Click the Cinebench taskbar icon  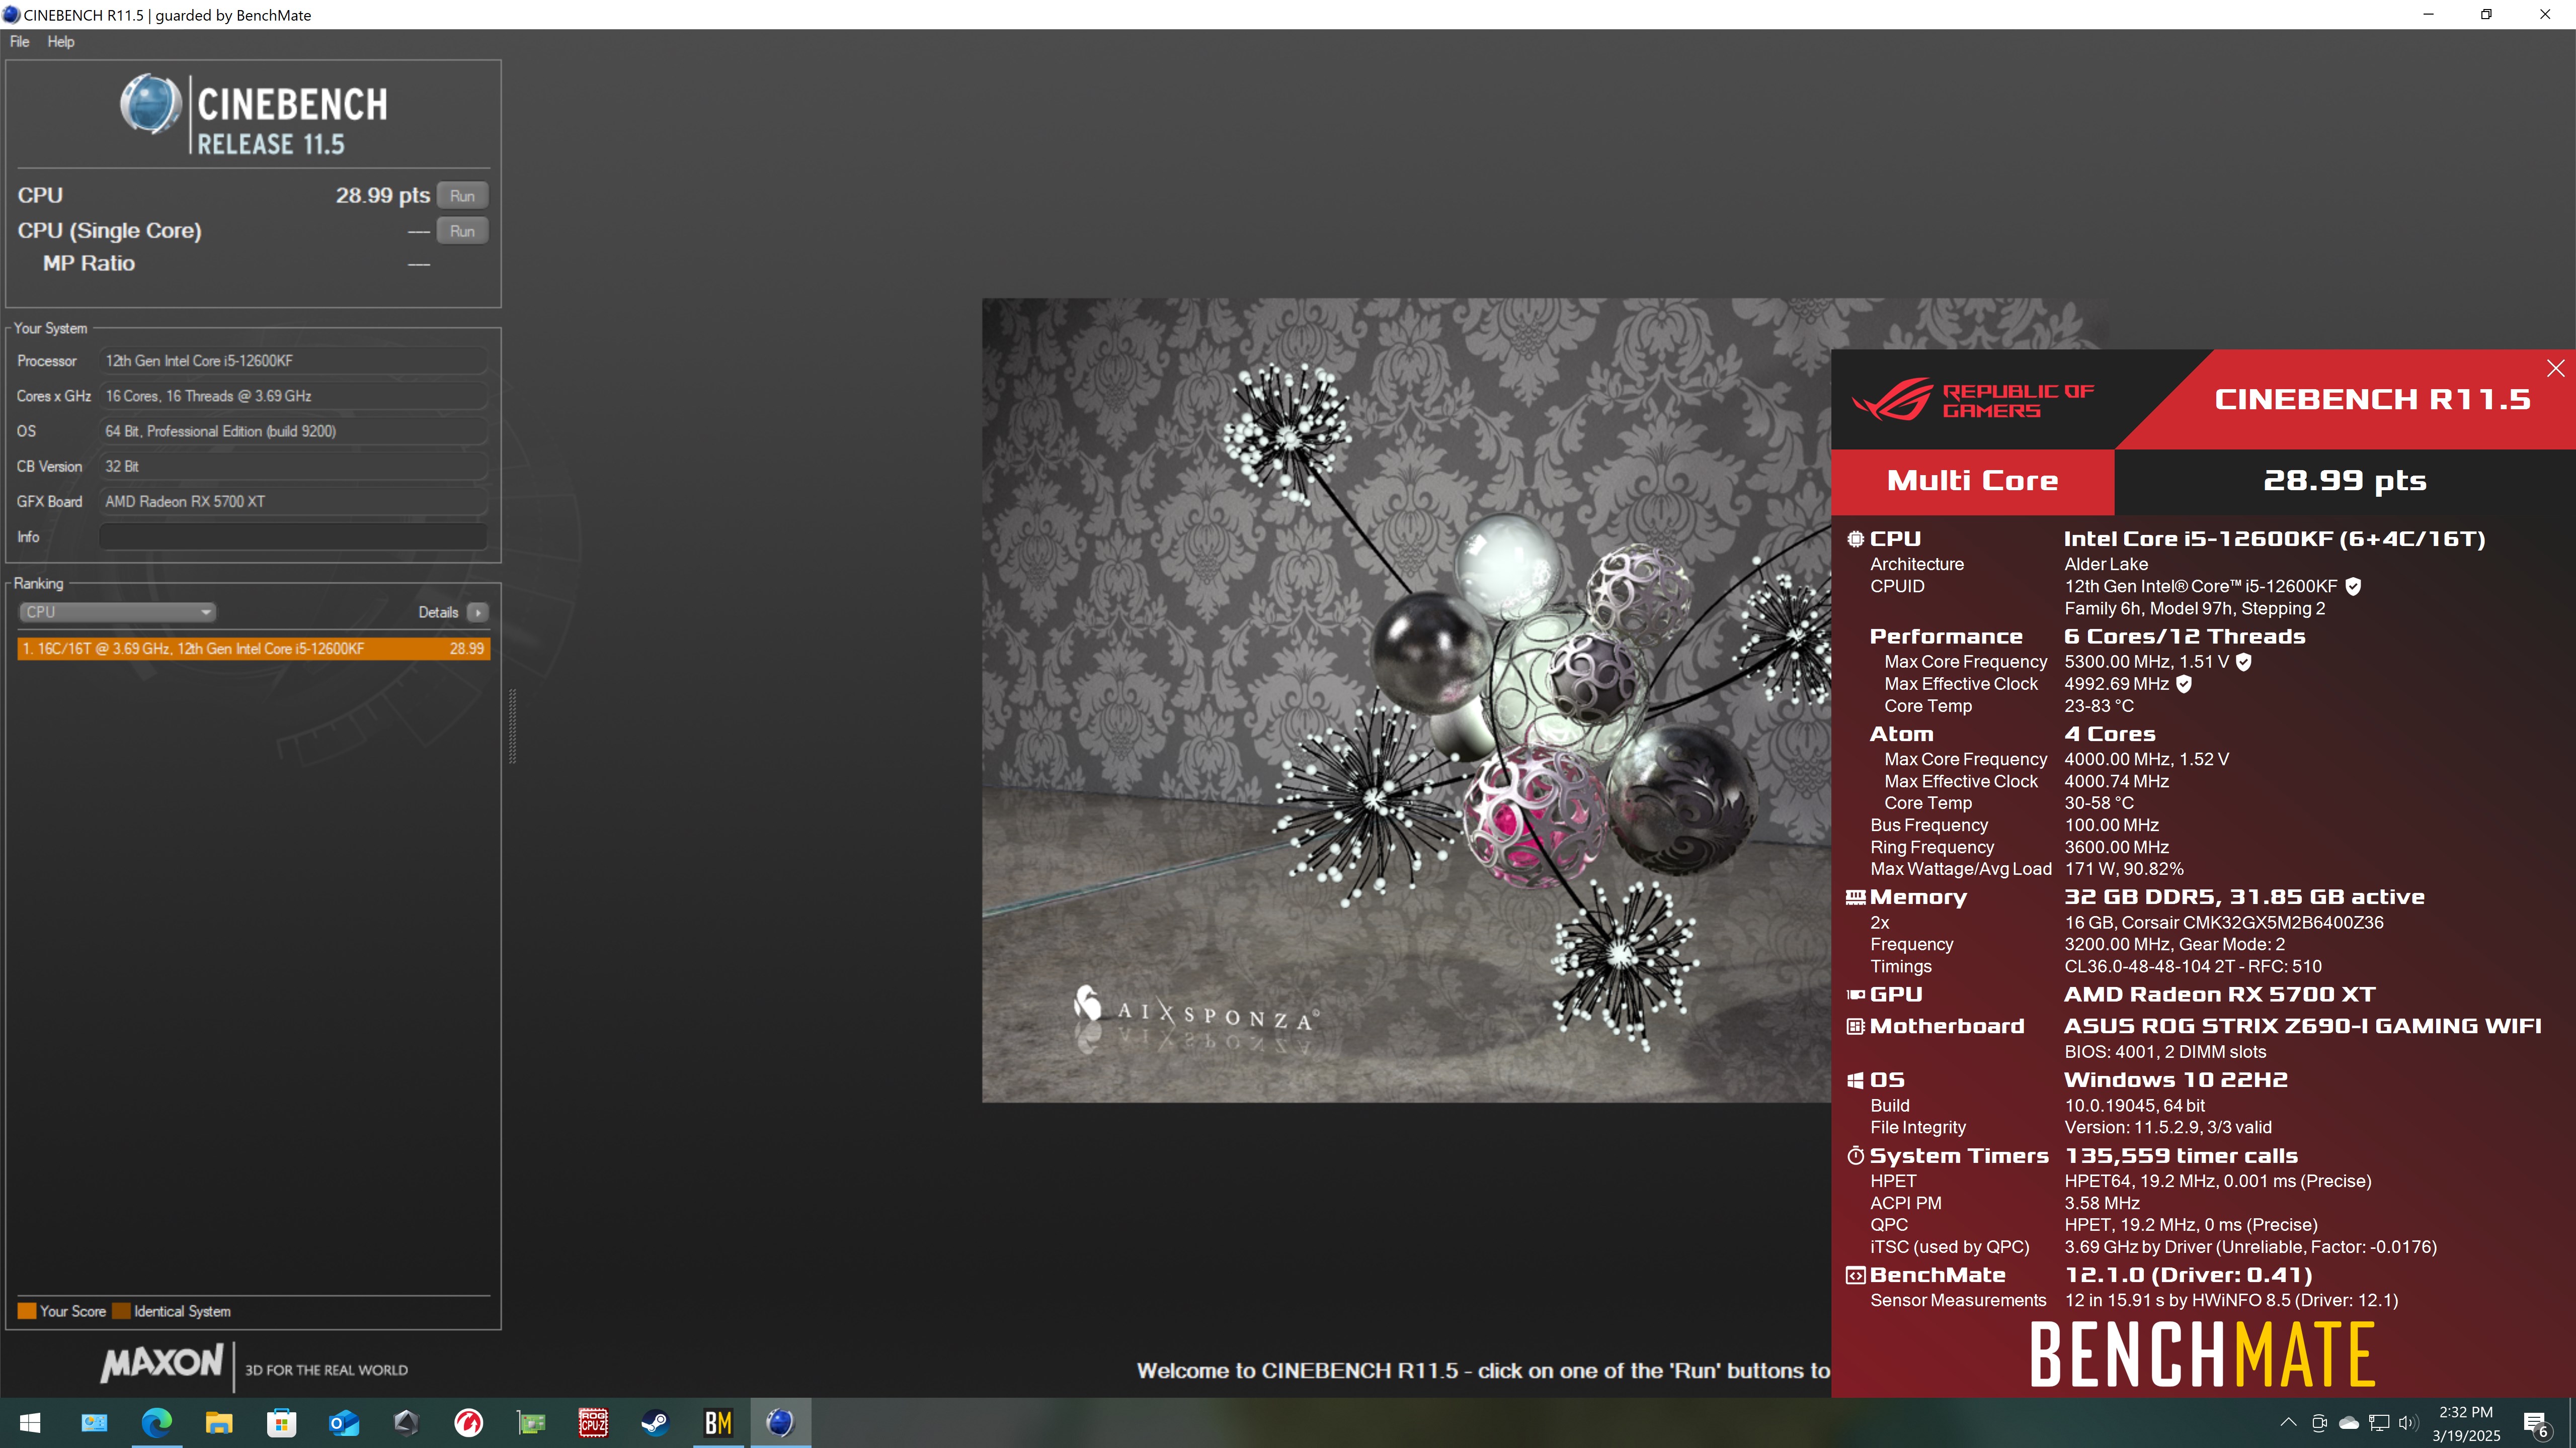[780, 1423]
